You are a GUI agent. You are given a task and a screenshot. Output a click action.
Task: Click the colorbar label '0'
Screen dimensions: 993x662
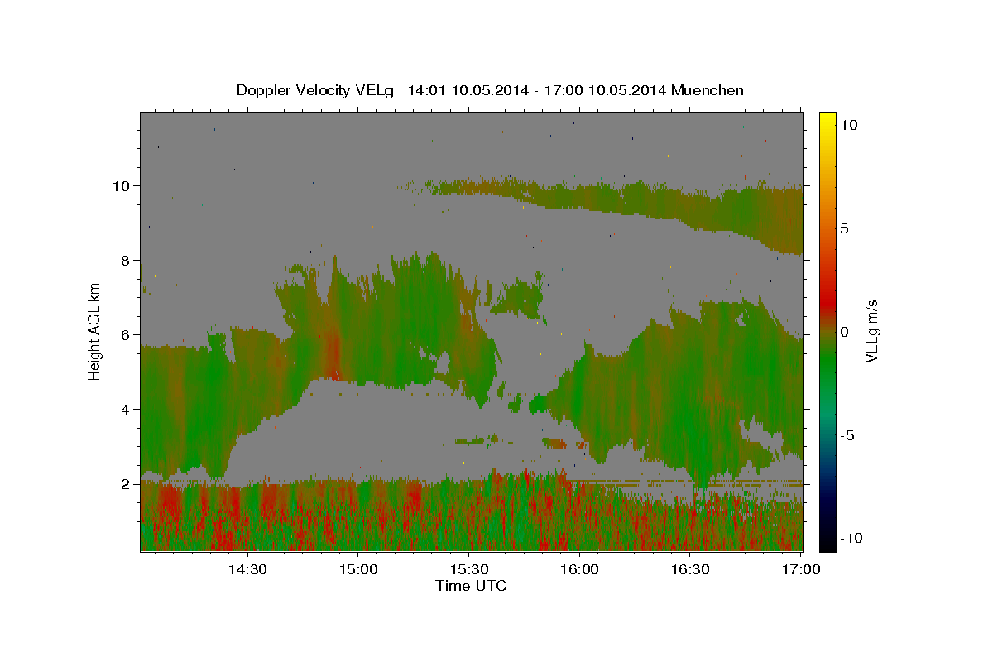[844, 332]
